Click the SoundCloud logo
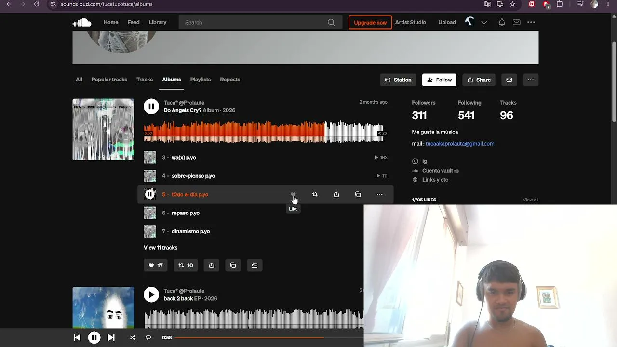617x347 pixels. point(82,22)
